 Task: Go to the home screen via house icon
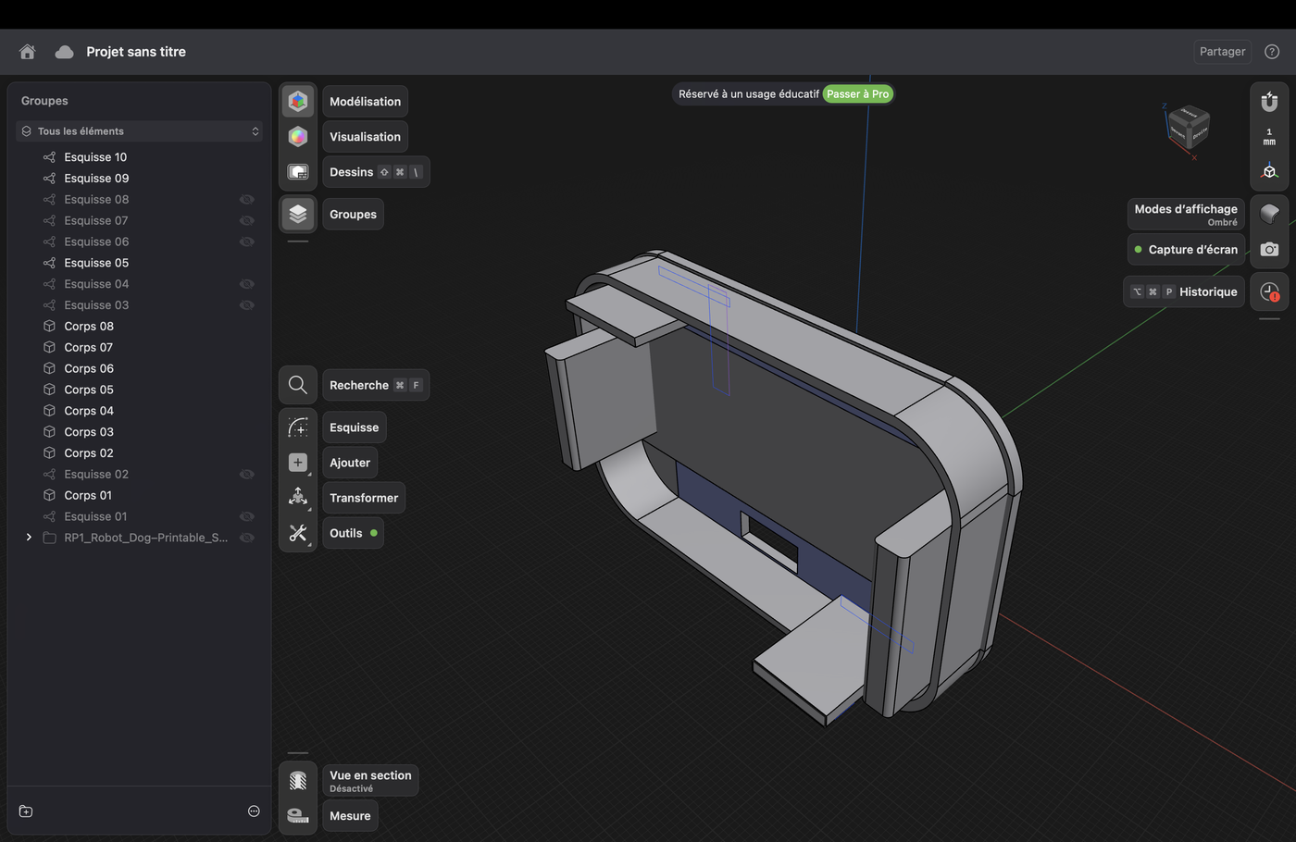(28, 52)
